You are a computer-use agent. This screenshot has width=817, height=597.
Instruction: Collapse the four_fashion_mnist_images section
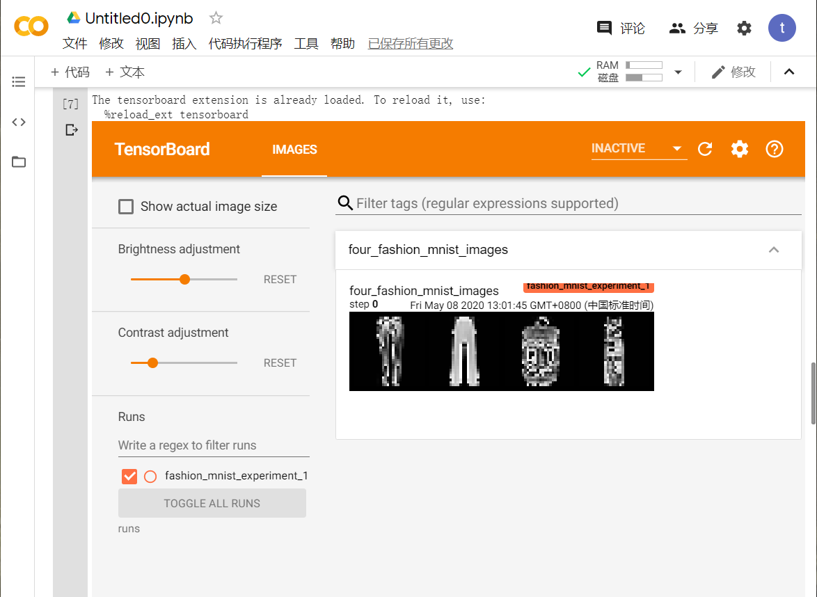coord(774,250)
